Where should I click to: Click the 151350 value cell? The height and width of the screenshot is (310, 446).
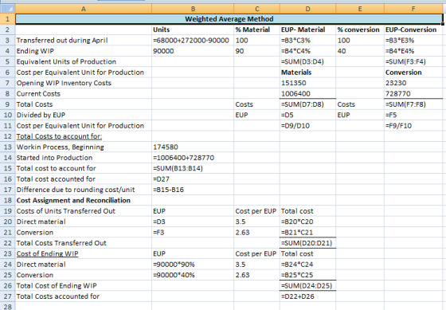point(307,83)
